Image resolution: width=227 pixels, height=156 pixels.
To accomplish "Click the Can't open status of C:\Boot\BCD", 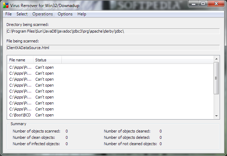I will click(x=44, y=115).
